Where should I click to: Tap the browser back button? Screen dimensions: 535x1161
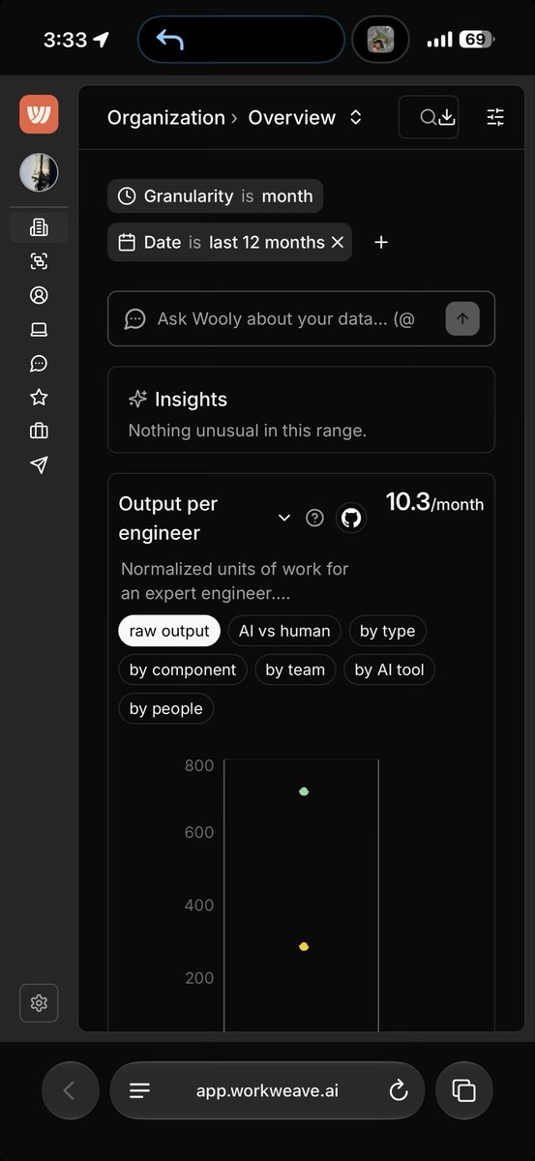(70, 1090)
